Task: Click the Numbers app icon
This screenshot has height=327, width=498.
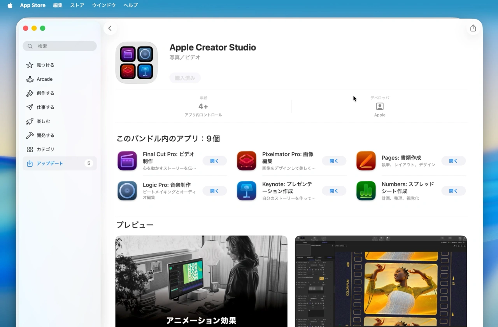Action: pyautogui.click(x=366, y=191)
